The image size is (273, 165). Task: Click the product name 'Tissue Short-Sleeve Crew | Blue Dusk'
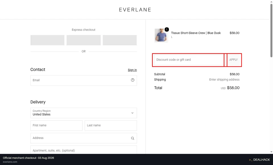(x=196, y=33)
